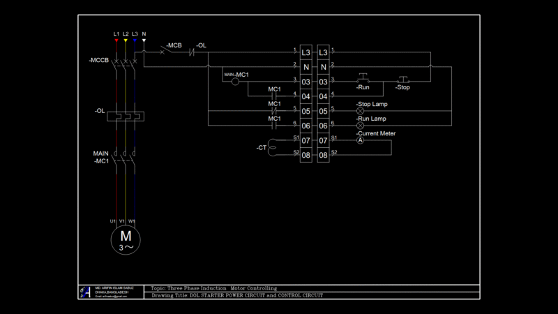Click the MAIN -MC1 contactor label
Image resolution: width=558 pixels, height=314 pixels.
(x=101, y=158)
